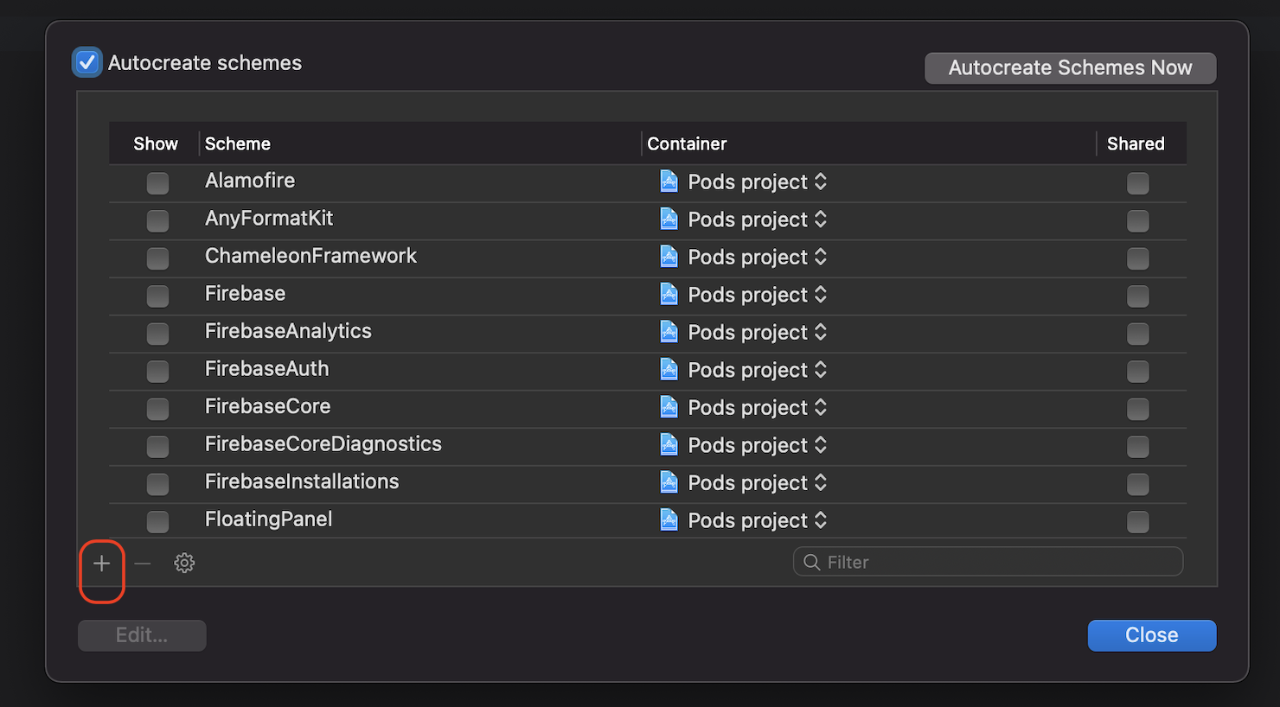Screen dimensions: 1280x707
Task: Select the Firebase scheme name
Action: click(x=246, y=294)
